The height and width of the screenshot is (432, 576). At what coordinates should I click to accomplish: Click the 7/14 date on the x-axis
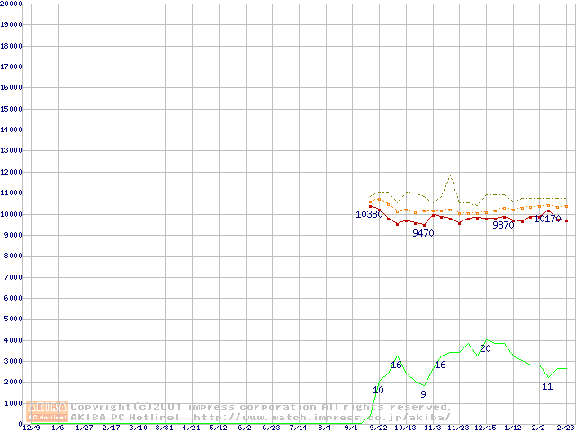click(x=299, y=427)
